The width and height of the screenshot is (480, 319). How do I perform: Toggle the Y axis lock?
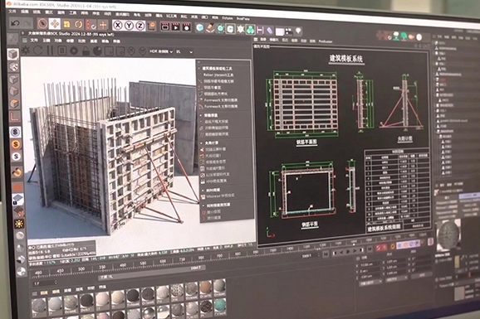[x=130, y=26]
